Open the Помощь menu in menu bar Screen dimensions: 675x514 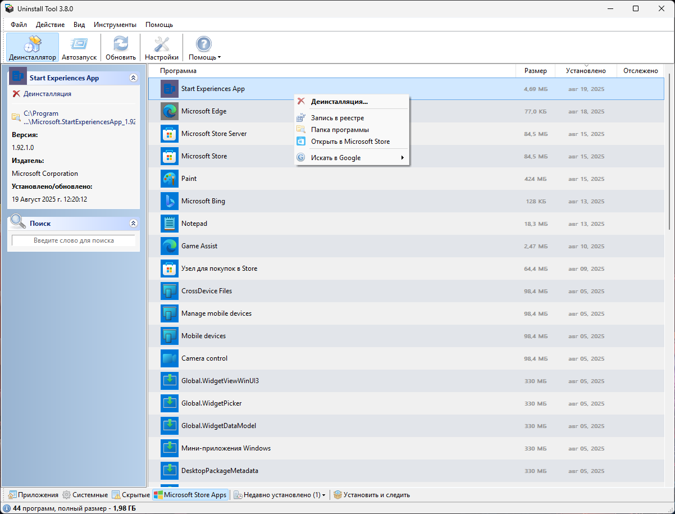[x=159, y=25]
